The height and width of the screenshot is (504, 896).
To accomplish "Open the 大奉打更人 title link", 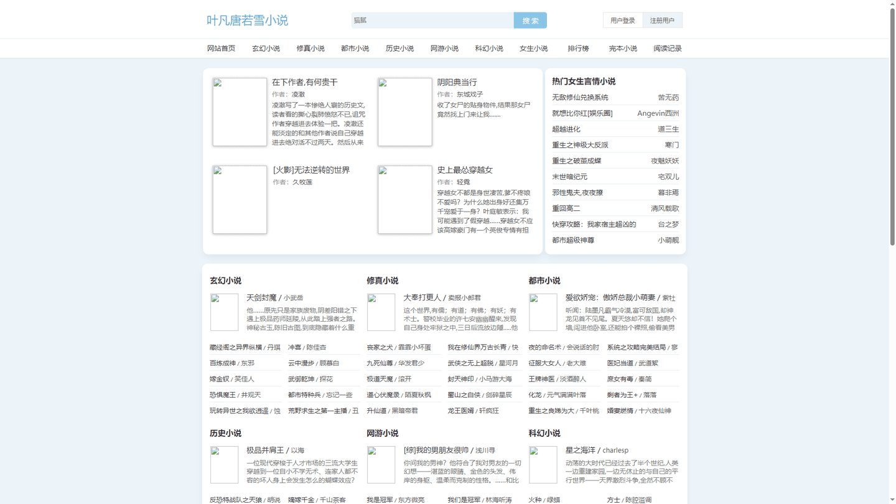I will [x=422, y=298].
